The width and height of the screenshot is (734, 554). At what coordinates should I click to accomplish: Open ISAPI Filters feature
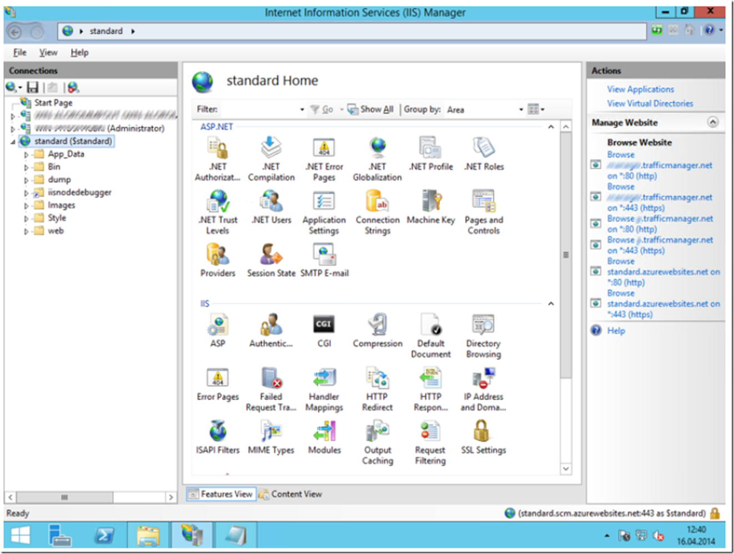tap(218, 437)
